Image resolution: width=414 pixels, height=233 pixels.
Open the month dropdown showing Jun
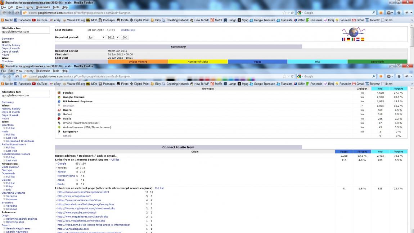pos(96,37)
